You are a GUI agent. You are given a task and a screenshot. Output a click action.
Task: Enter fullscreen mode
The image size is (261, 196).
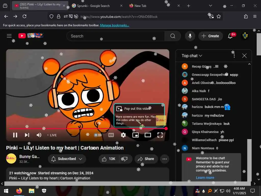(160, 135)
